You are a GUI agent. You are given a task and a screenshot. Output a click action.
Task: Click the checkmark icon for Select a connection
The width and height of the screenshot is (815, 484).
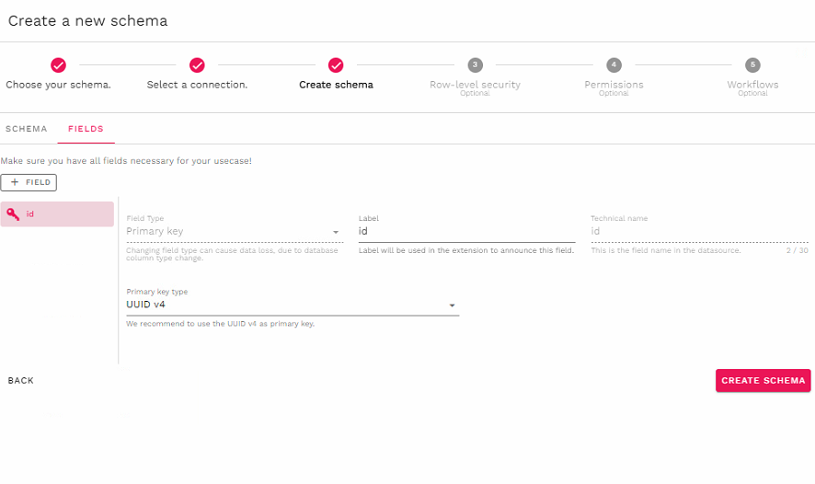[x=197, y=65]
